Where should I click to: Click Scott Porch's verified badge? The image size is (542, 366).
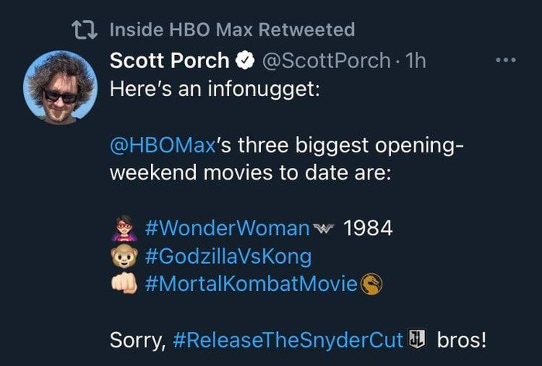click(245, 60)
